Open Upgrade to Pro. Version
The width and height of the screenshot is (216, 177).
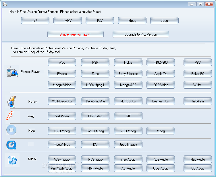tap(141, 34)
